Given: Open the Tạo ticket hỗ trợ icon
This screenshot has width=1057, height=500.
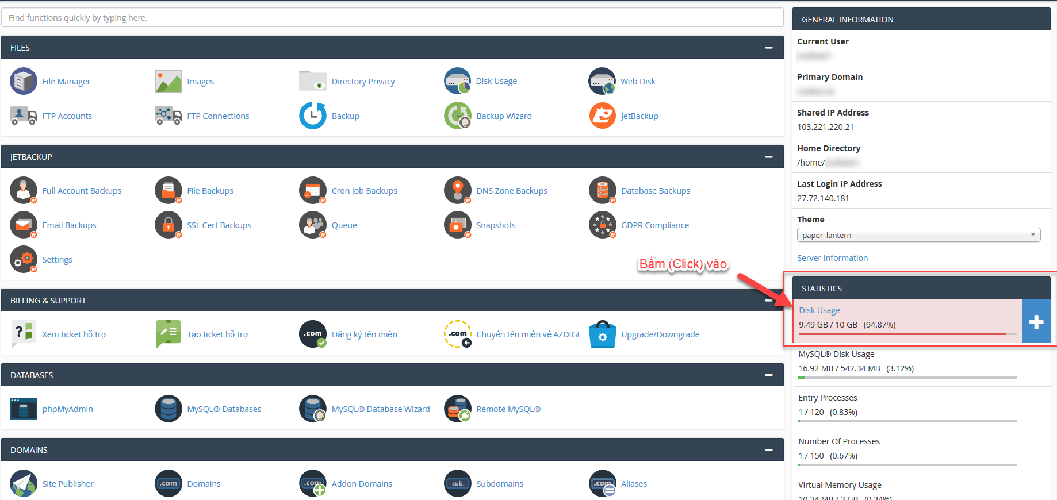Looking at the screenshot, I should coord(168,334).
